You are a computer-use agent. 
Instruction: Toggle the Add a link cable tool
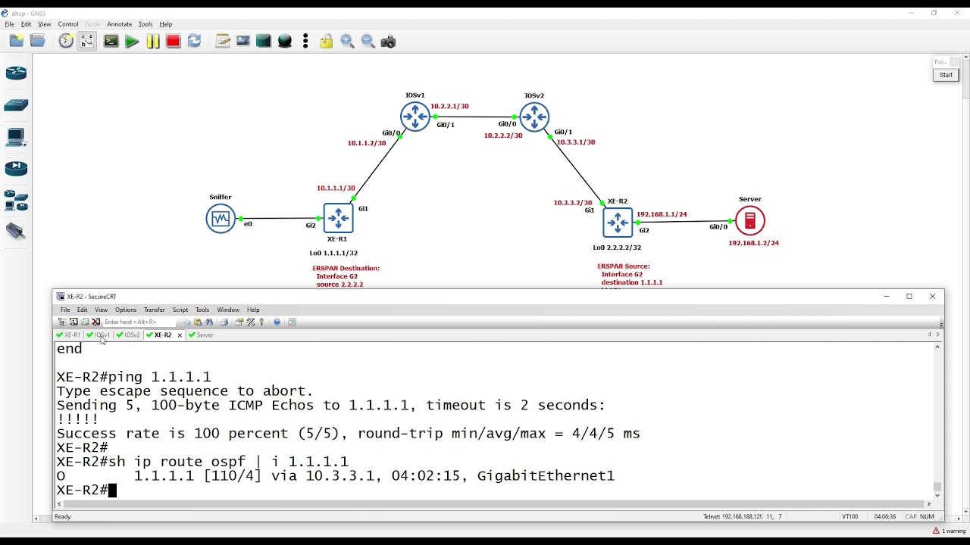16,232
